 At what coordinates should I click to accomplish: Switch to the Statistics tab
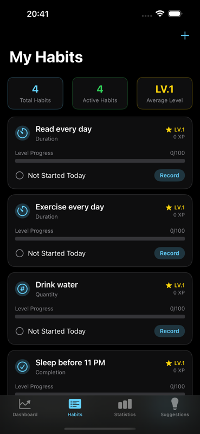125,408
